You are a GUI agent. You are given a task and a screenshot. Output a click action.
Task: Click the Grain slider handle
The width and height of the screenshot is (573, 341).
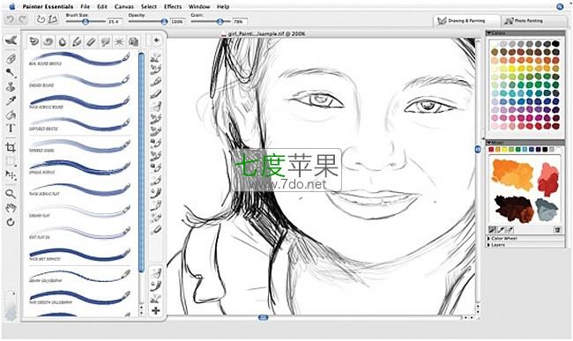220,22
